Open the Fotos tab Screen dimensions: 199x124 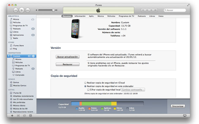point(161,16)
